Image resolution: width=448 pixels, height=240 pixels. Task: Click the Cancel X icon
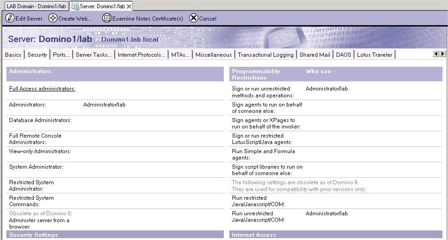click(194, 18)
